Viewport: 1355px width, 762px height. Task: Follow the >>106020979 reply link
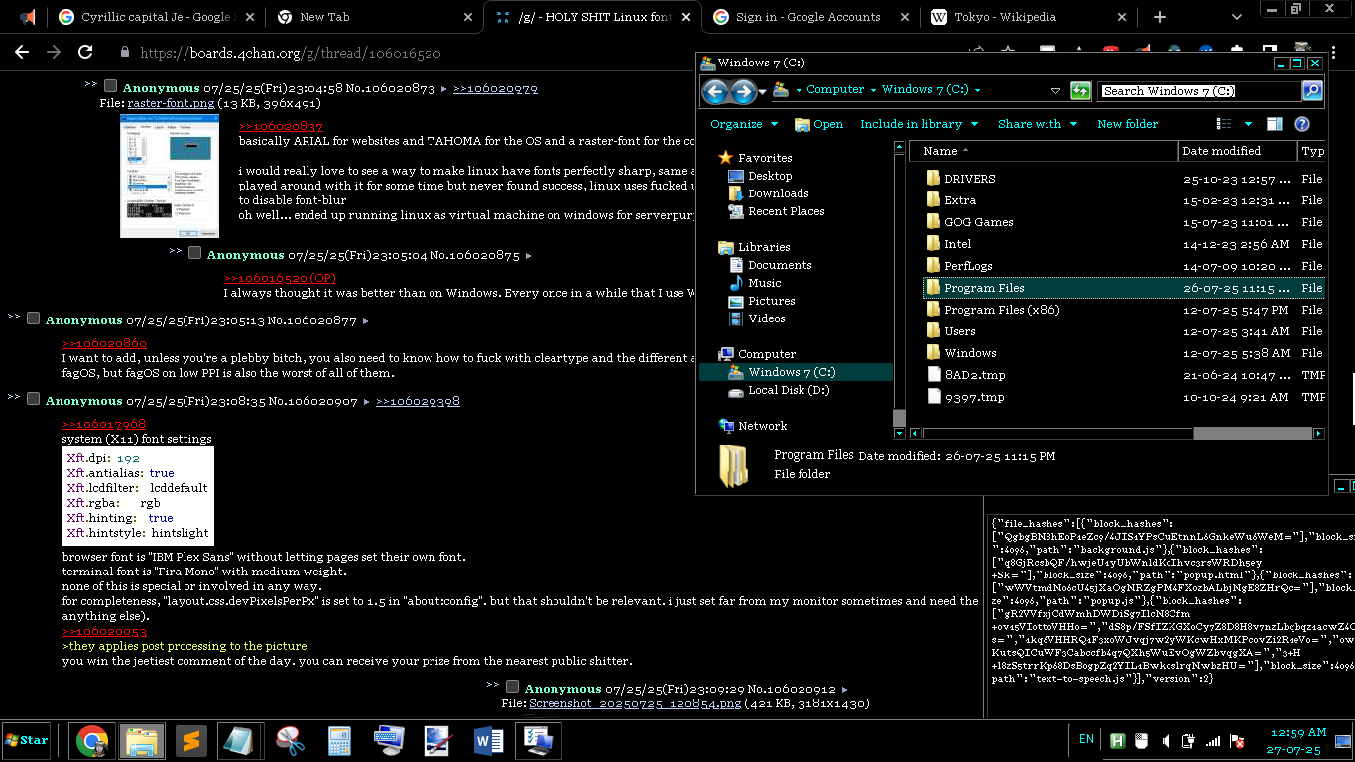(495, 88)
